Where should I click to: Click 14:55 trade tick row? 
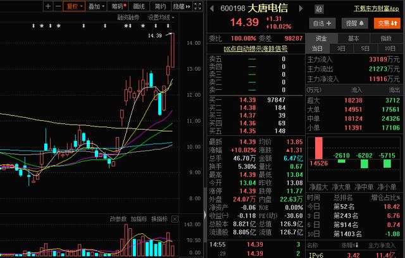click(255, 244)
